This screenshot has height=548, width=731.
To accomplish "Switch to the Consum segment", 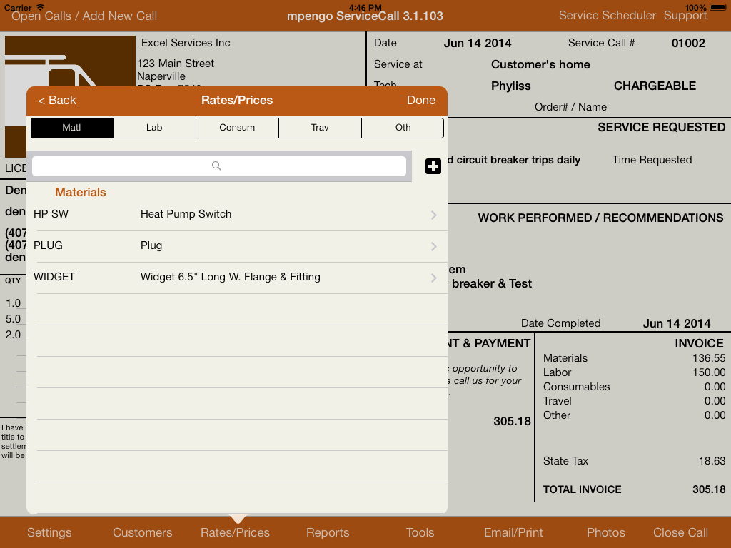I will point(237,128).
